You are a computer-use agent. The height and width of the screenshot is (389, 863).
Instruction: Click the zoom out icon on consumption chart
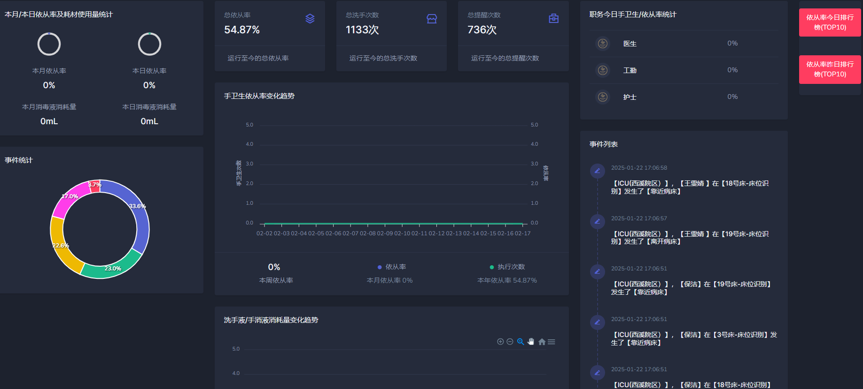coord(510,342)
